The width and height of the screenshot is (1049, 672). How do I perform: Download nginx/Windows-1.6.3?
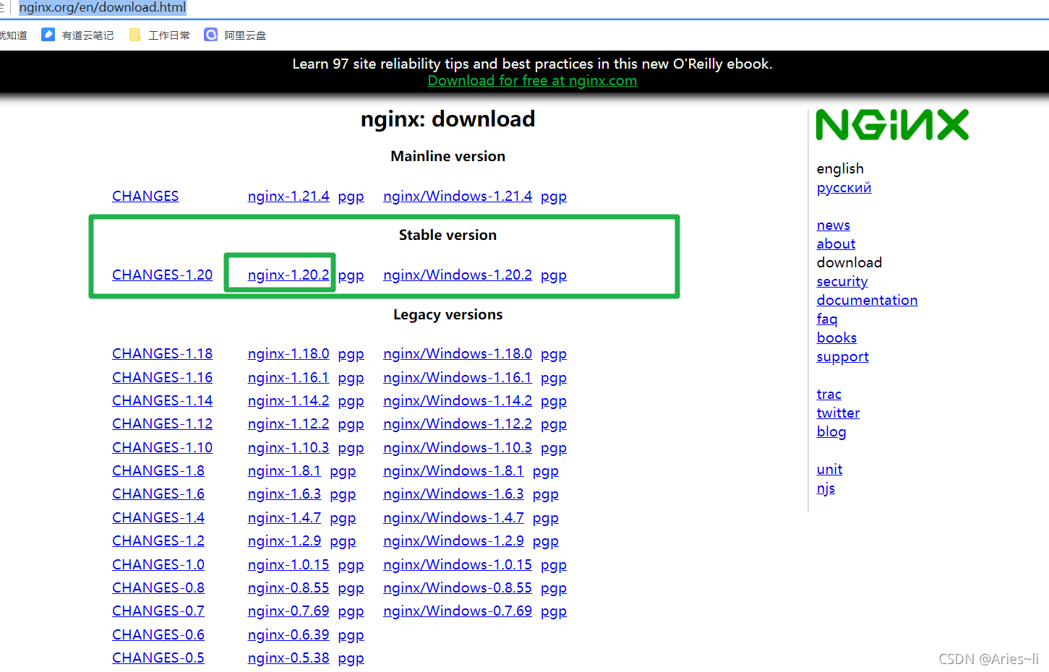point(453,494)
